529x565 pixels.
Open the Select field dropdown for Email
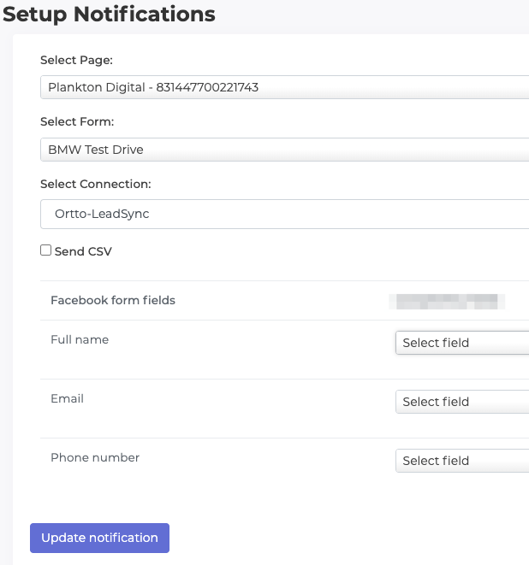(x=462, y=402)
